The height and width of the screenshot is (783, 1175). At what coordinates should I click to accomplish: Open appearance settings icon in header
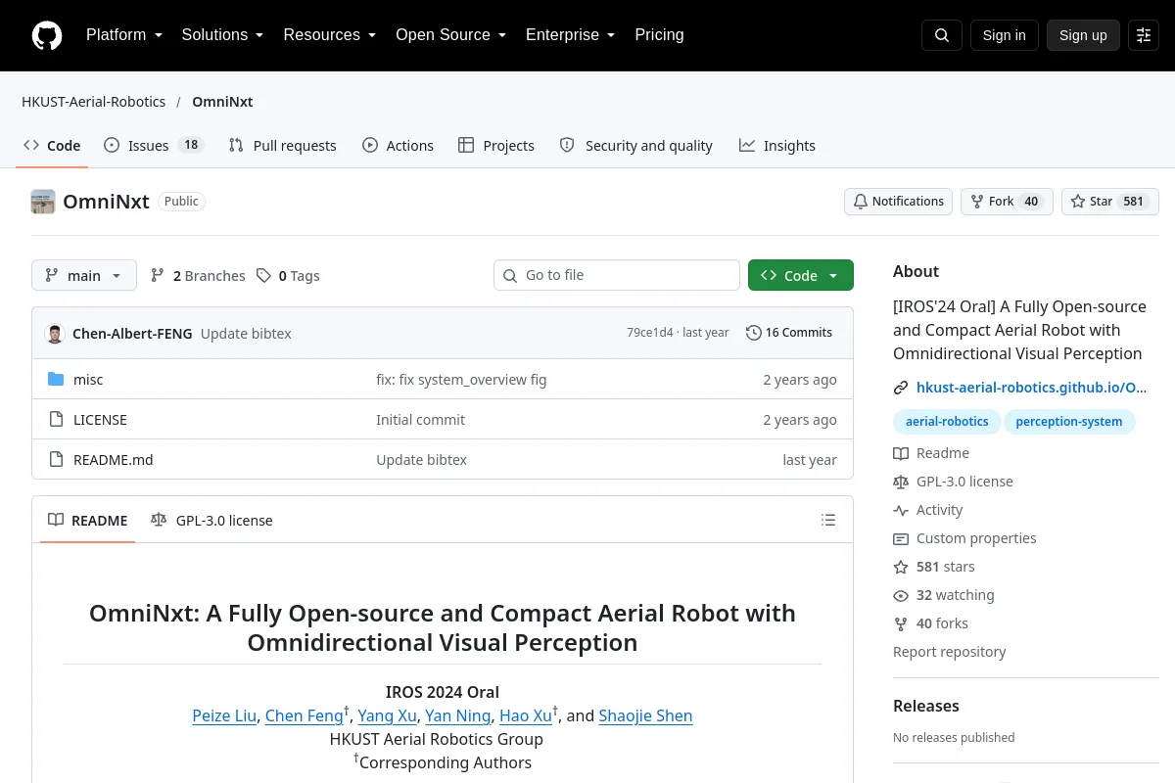(1144, 35)
